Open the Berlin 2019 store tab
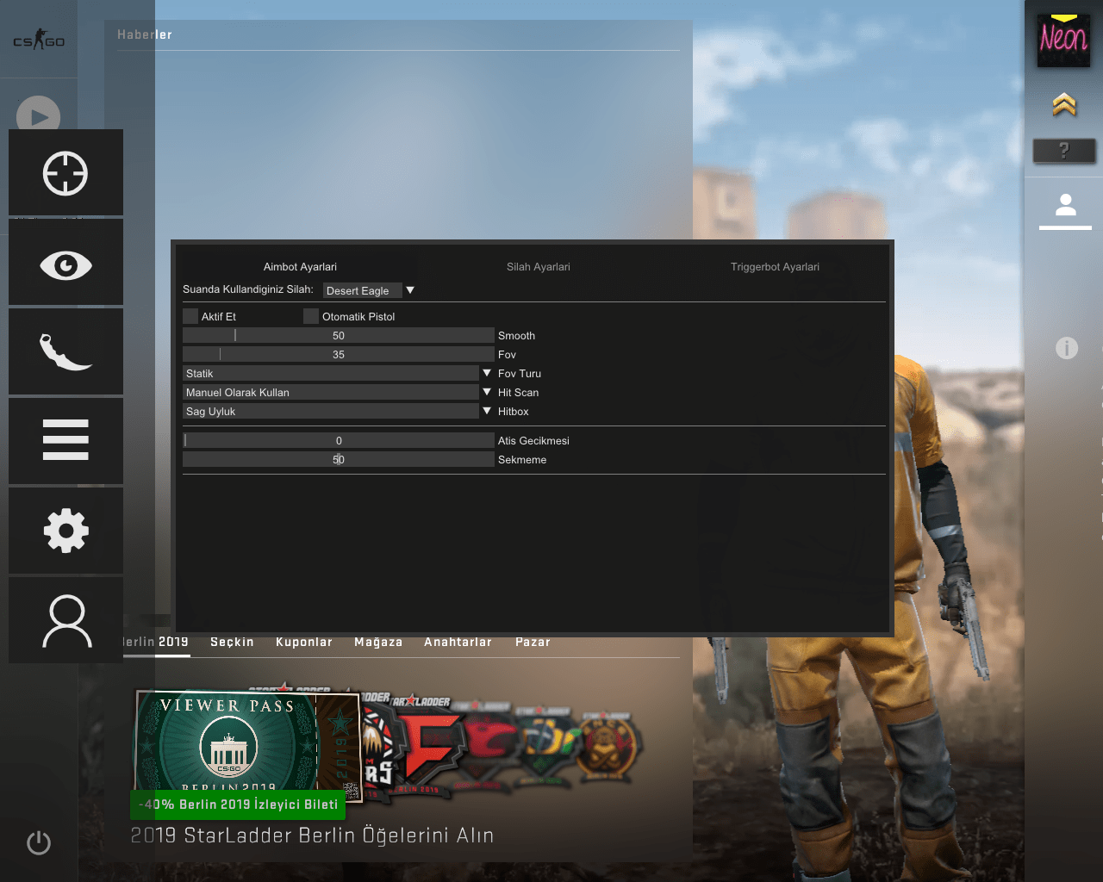This screenshot has width=1103, height=882. coord(156,642)
